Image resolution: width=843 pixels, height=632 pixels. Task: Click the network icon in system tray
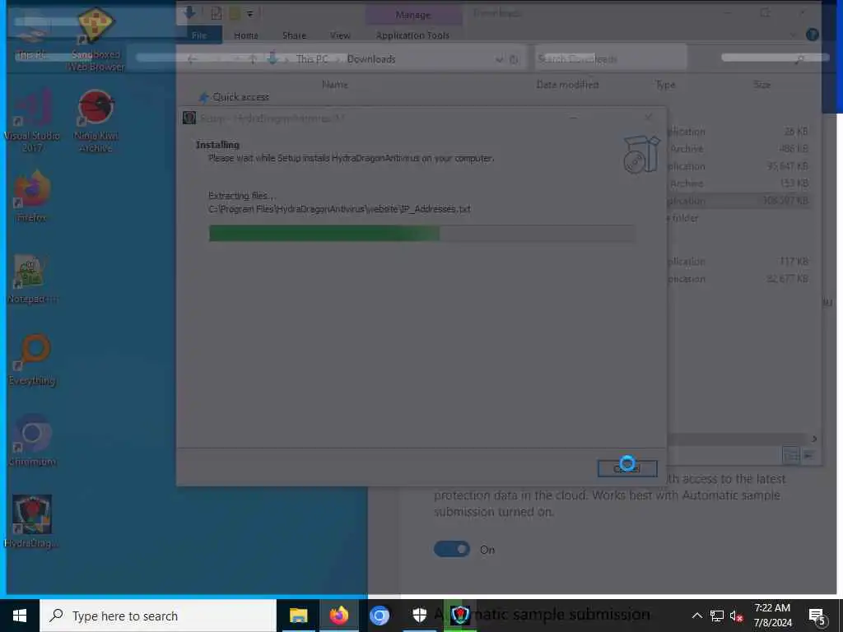tap(717, 616)
